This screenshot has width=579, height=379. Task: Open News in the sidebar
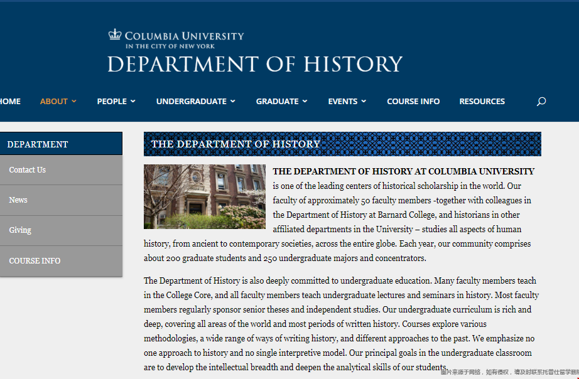61,200
